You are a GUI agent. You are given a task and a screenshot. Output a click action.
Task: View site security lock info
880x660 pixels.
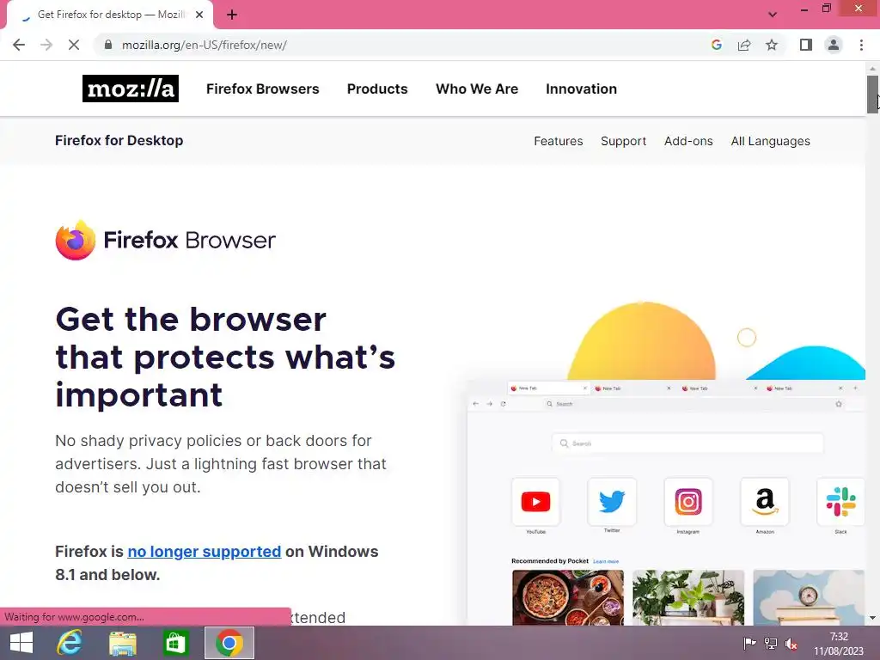(108, 45)
